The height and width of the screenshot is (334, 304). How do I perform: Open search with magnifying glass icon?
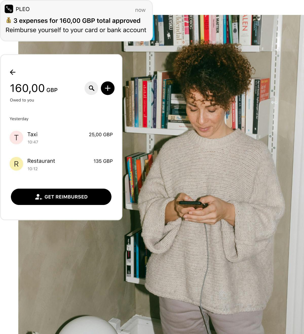pyautogui.click(x=91, y=88)
